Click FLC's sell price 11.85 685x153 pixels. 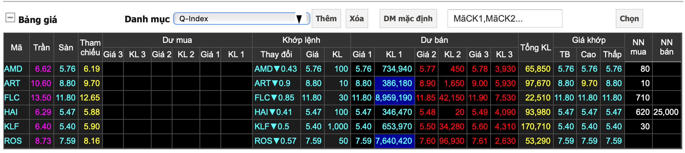click(x=425, y=98)
